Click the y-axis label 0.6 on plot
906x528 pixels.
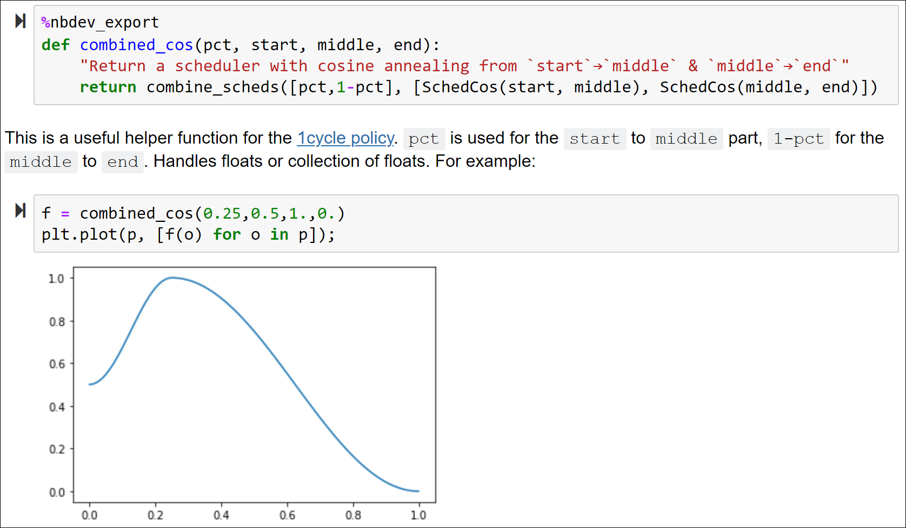click(x=56, y=364)
